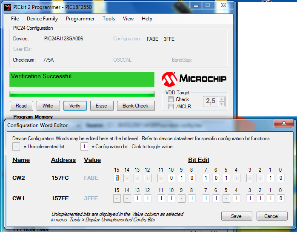Click the CW2 value FABE
The height and width of the screenshot is (232, 297).
91,178
